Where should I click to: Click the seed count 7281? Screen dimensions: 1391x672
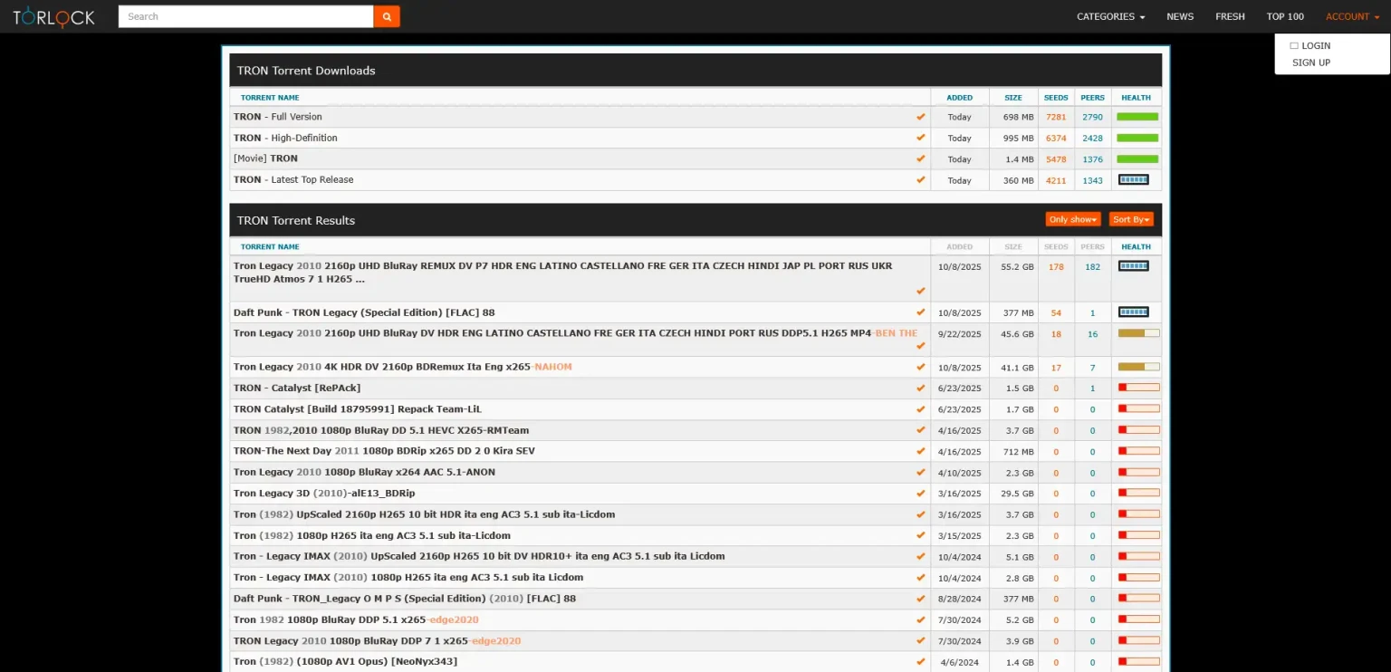[1056, 117]
